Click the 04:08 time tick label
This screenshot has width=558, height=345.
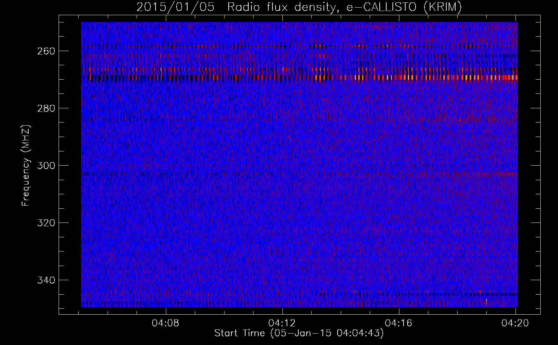pyautogui.click(x=166, y=323)
